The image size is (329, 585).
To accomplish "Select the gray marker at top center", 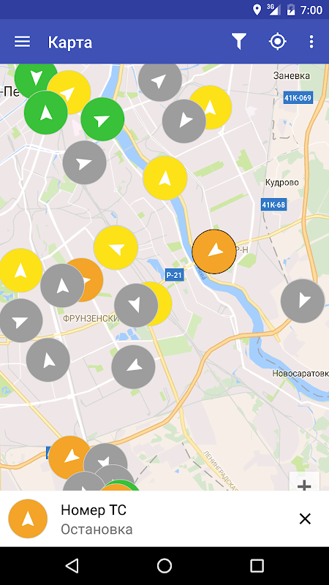I will pos(160,81).
